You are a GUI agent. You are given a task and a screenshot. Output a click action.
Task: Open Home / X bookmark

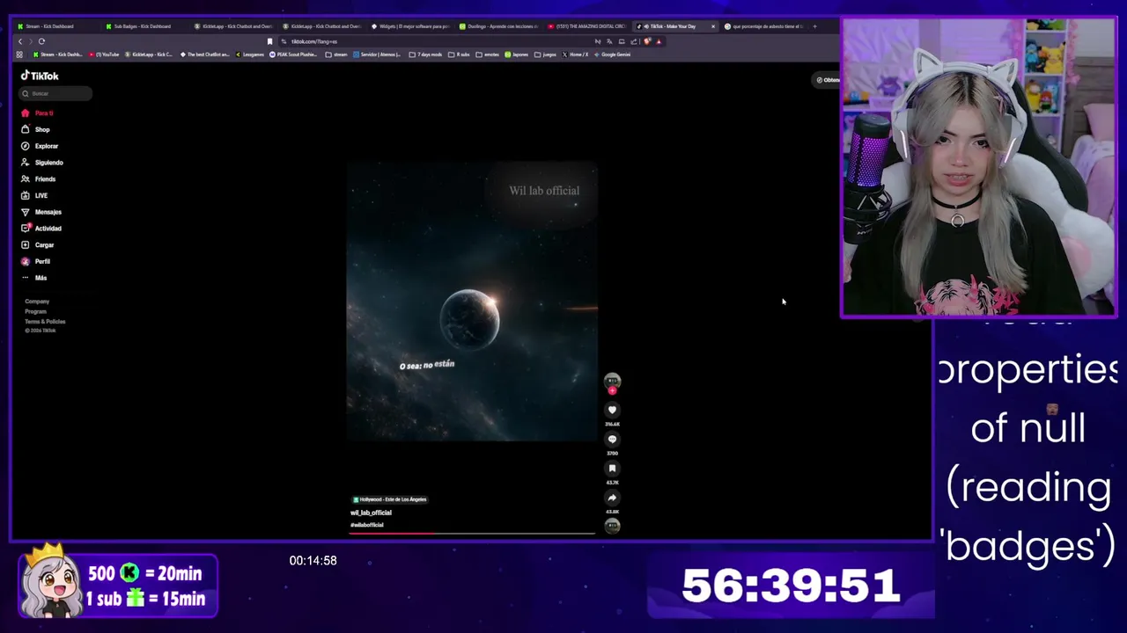[x=576, y=55]
